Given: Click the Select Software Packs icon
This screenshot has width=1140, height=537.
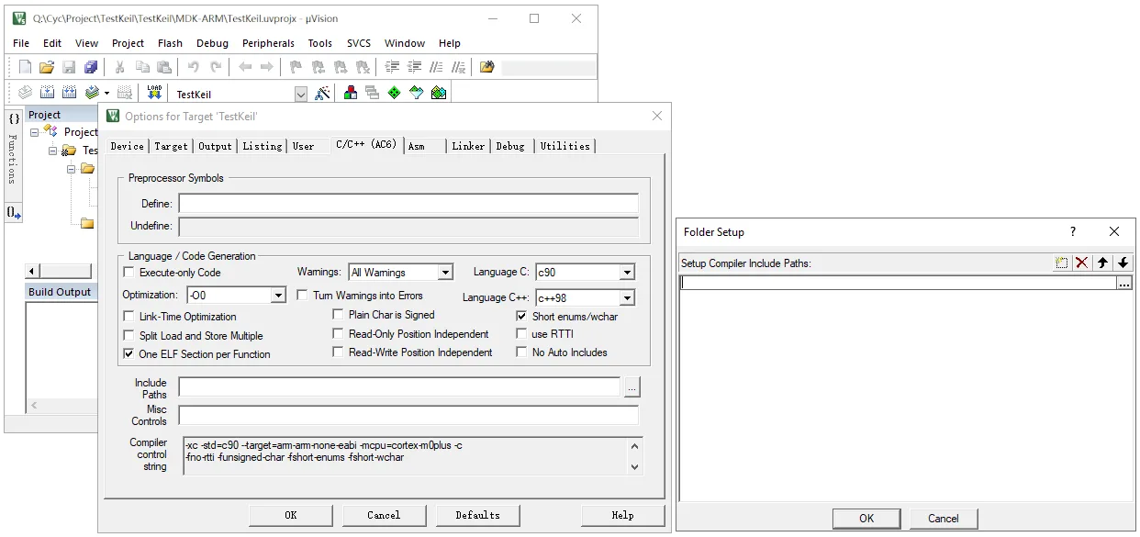Looking at the screenshot, I should [x=417, y=93].
